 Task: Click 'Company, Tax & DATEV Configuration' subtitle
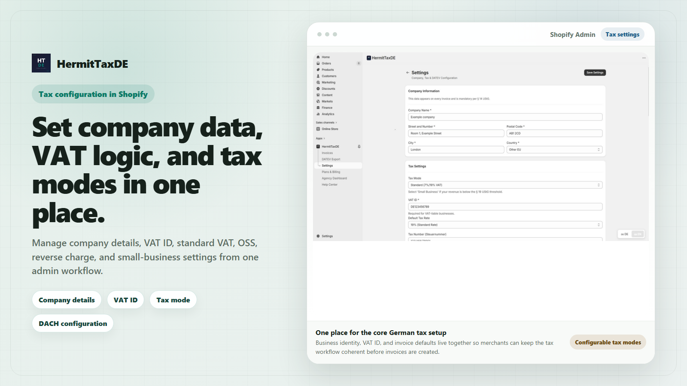tap(434, 78)
